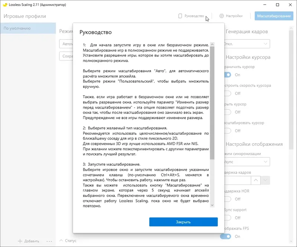Click the frame delay input field

(x=238, y=180)
